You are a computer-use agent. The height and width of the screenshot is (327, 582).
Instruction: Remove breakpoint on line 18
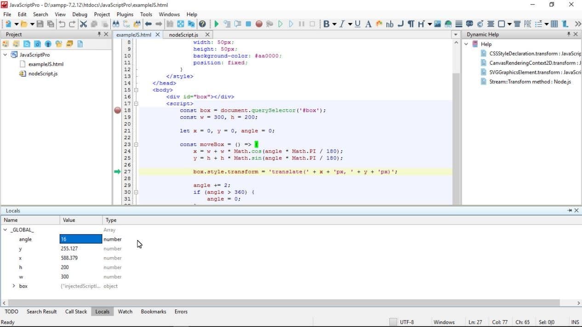(x=117, y=110)
